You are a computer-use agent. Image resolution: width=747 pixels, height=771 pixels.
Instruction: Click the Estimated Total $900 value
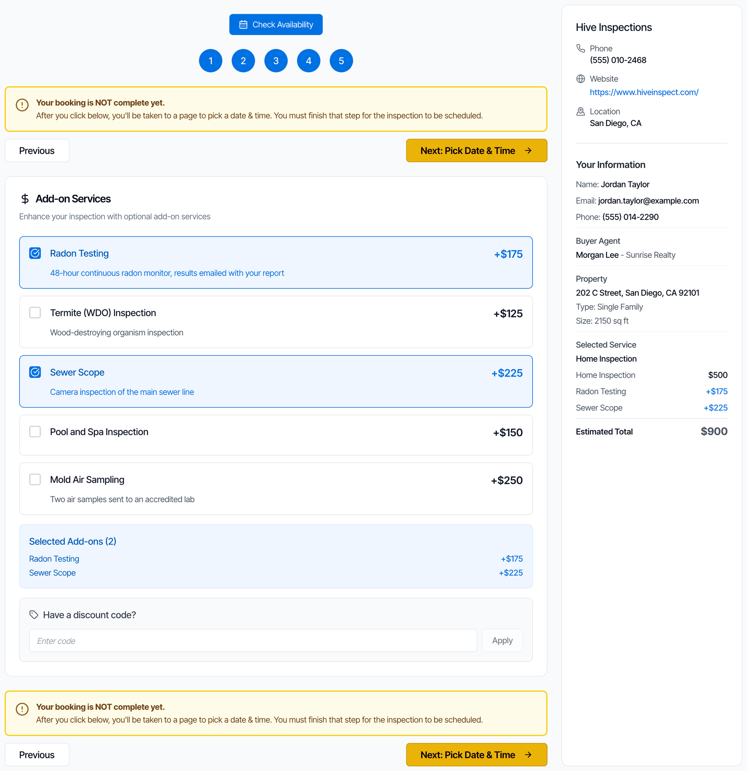714,431
